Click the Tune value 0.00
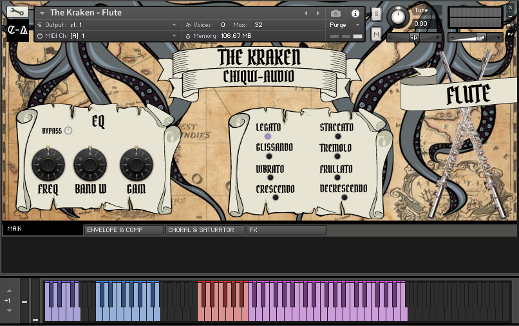 pyautogui.click(x=420, y=24)
